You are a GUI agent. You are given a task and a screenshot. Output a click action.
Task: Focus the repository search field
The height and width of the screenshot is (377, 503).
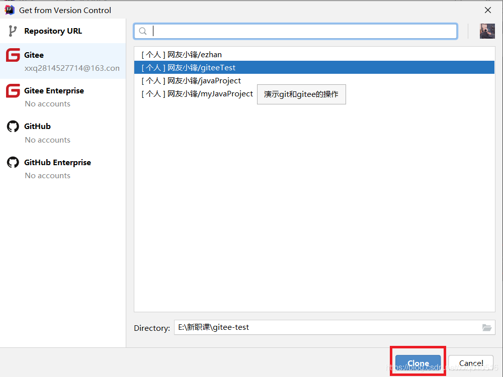(x=295, y=31)
